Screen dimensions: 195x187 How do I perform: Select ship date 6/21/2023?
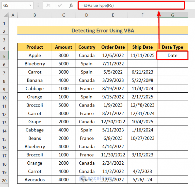[x=142, y=72]
